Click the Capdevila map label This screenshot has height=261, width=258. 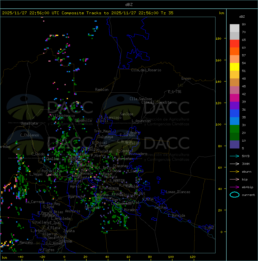[x=83, y=121]
